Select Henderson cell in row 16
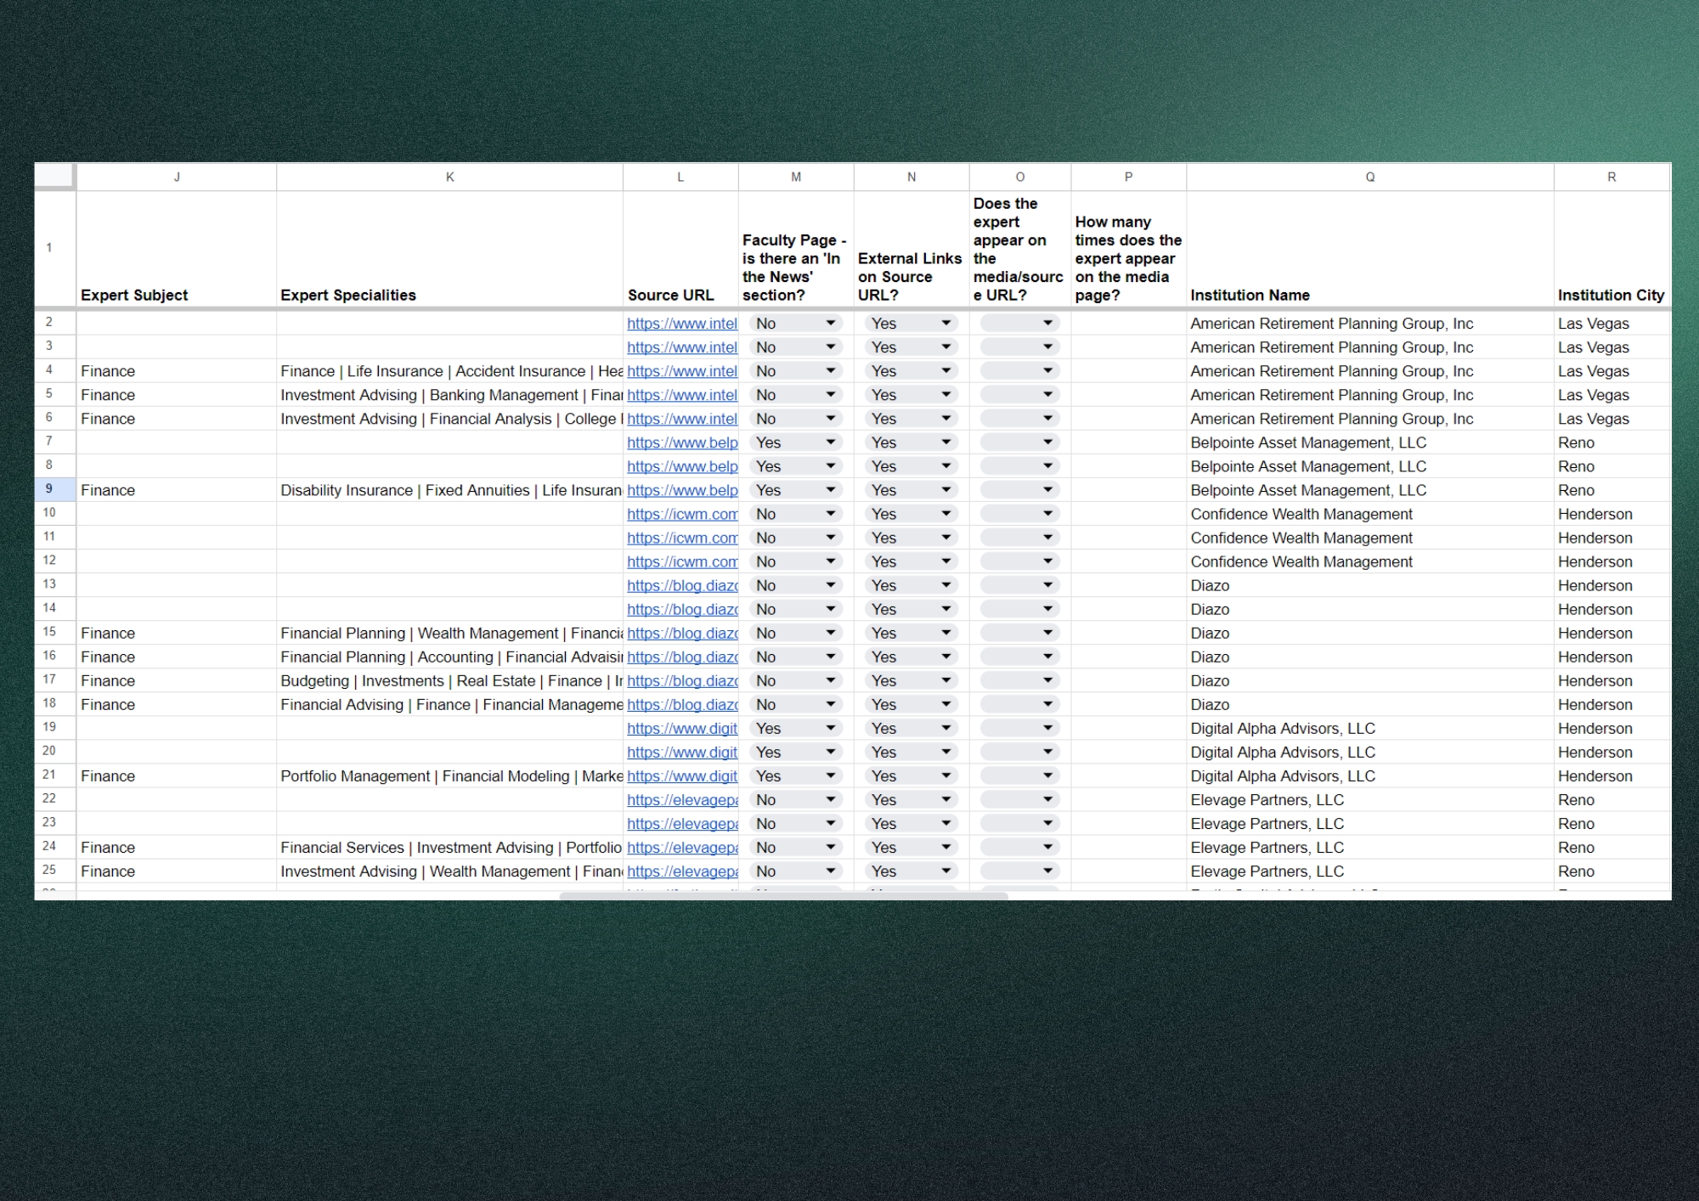 point(1612,657)
